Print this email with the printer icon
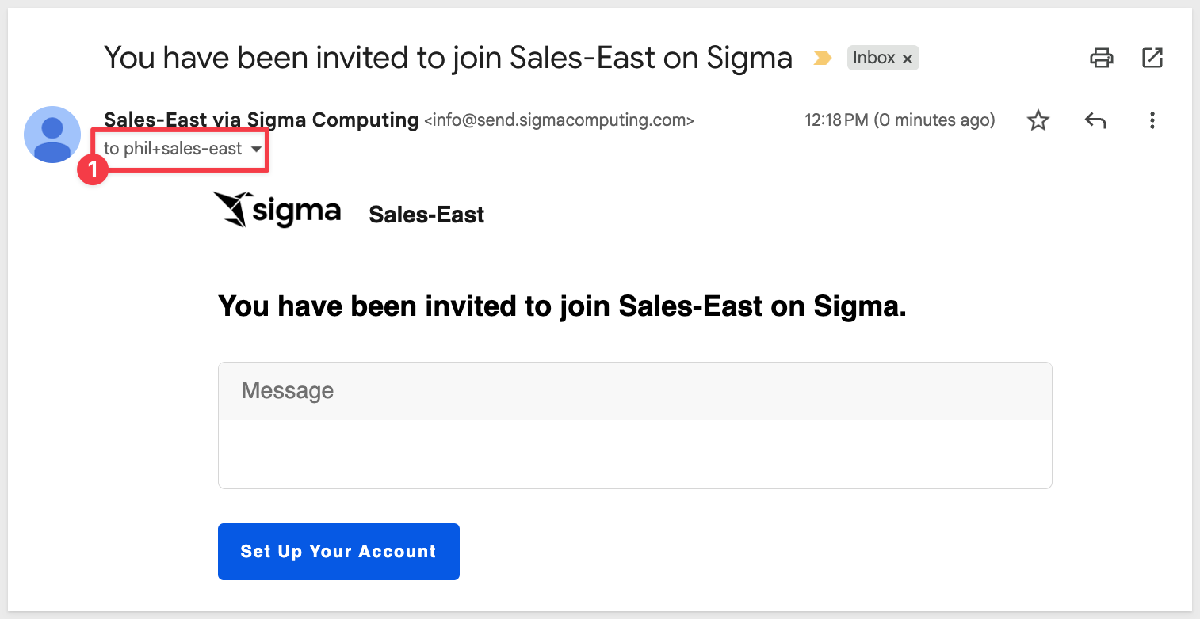Viewport: 1200px width, 619px height. [1101, 58]
